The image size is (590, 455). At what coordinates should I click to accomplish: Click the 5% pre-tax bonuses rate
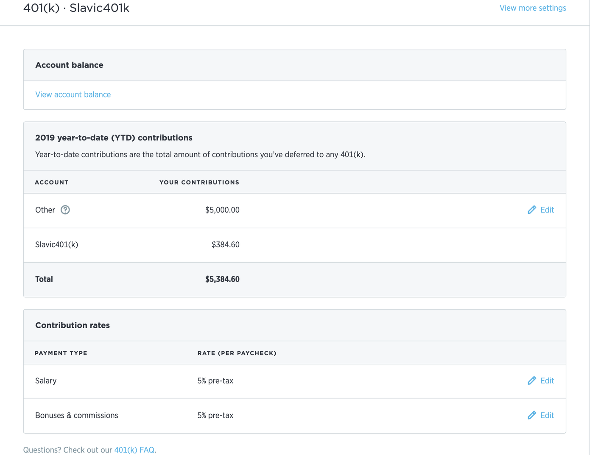215,415
